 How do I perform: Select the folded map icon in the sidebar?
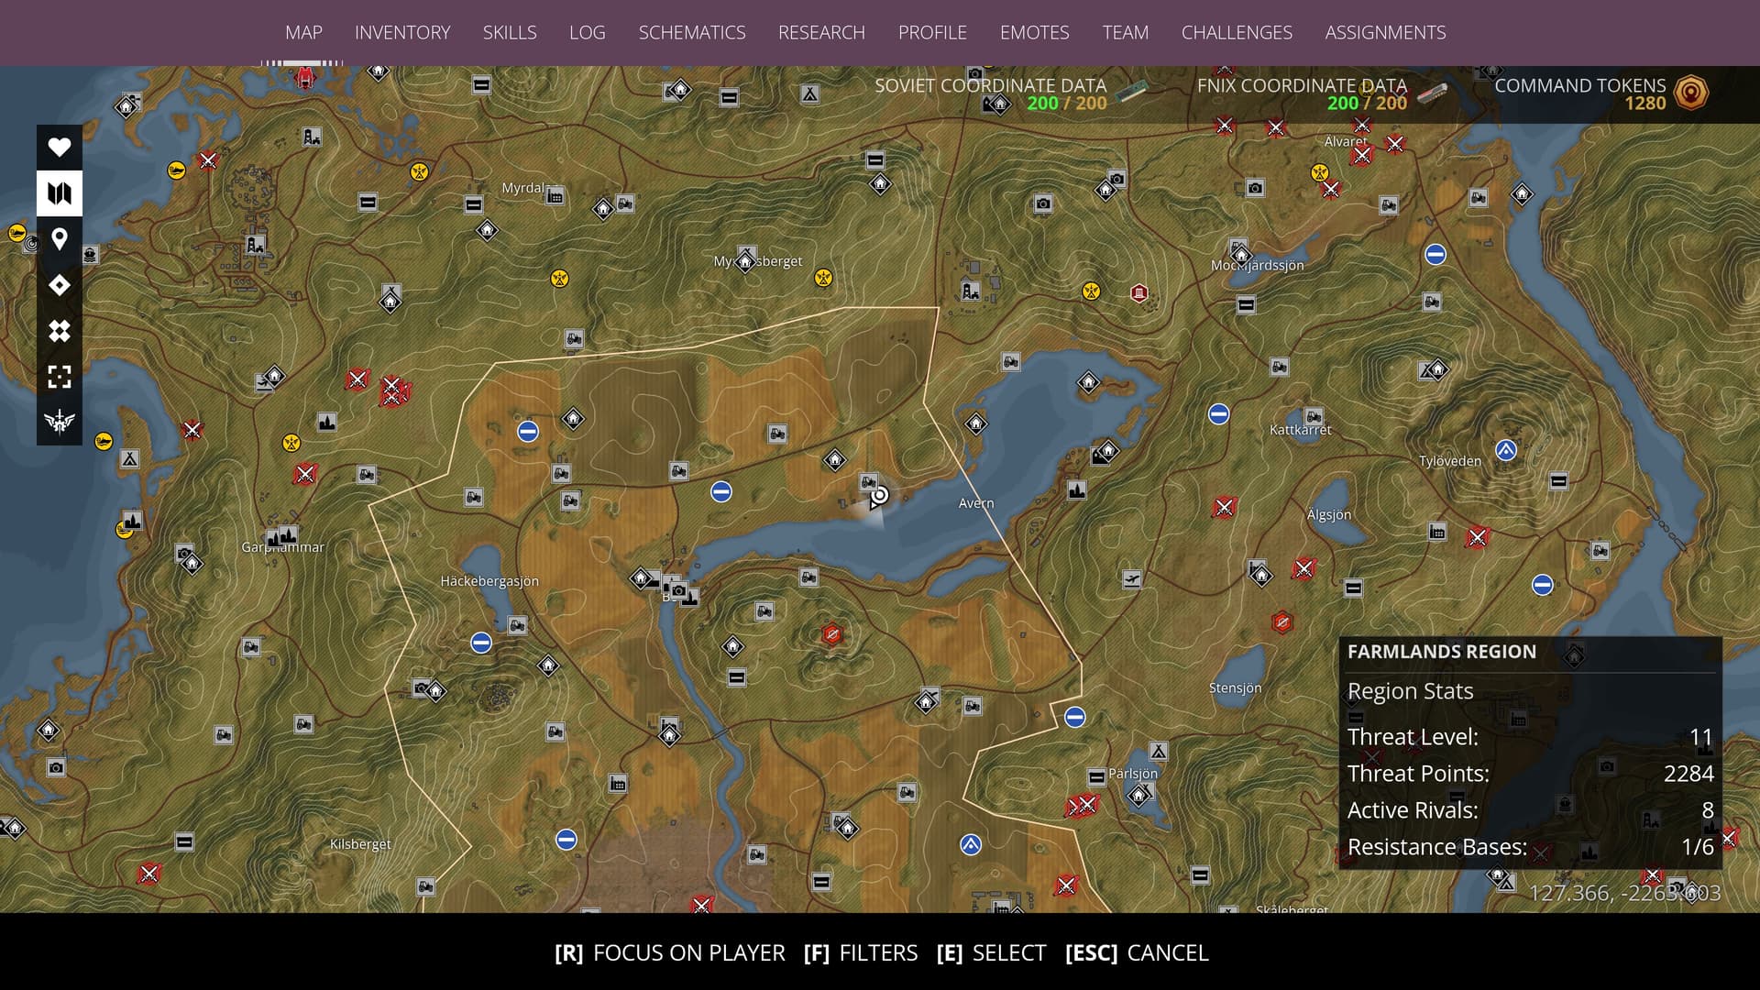pyautogui.click(x=60, y=192)
